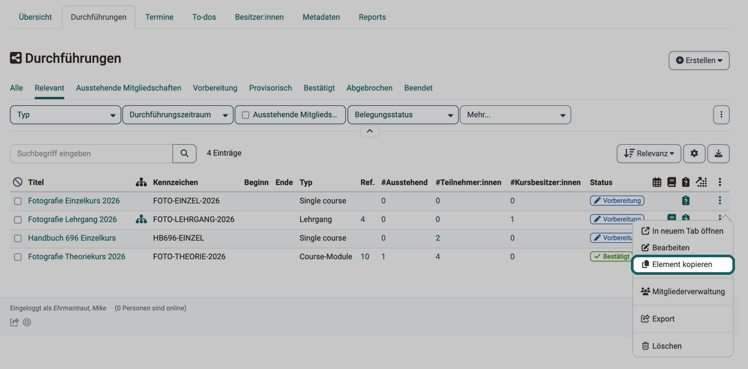Choose Export from the context menu

click(683, 319)
